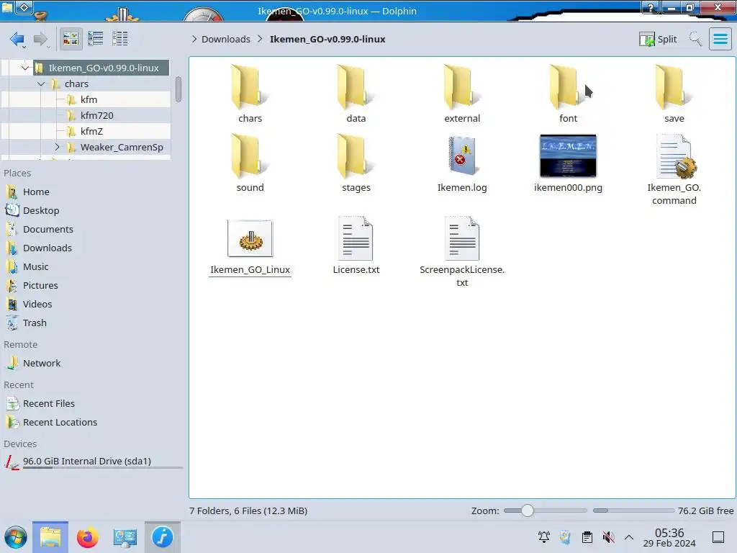Select kfm720 in folder tree
The height and width of the screenshot is (553, 737).
click(97, 116)
